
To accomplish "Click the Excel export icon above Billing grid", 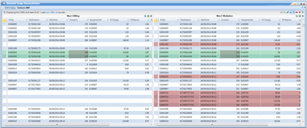I will point(148,16).
